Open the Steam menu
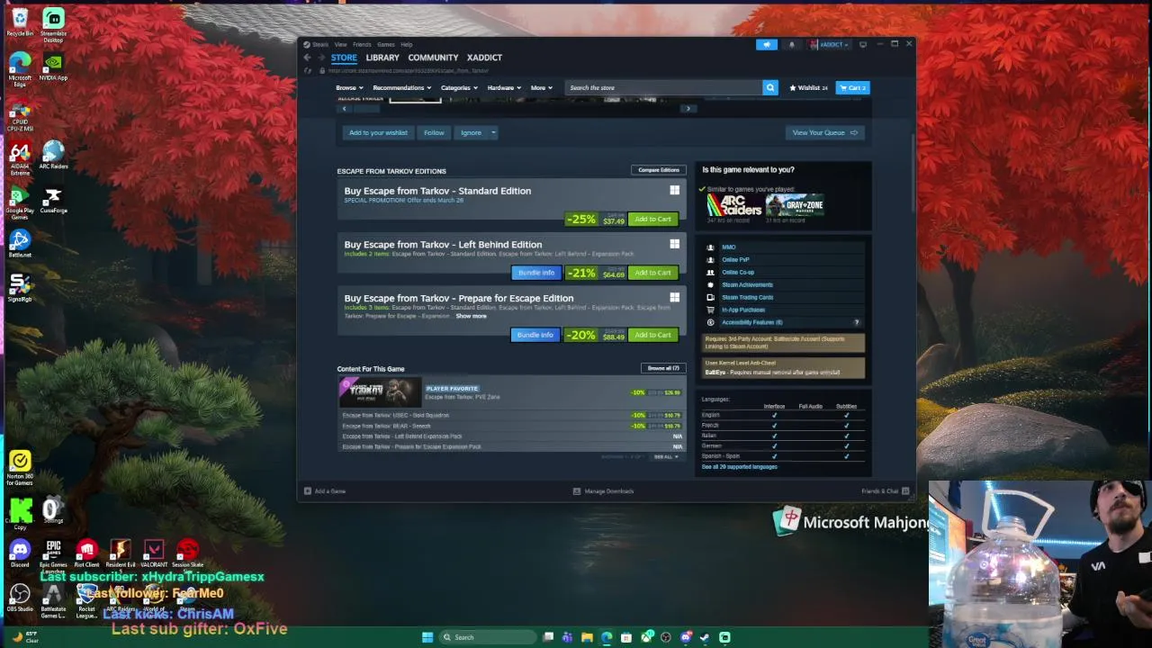The width and height of the screenshot is (1152, 648). pos(316,44)
